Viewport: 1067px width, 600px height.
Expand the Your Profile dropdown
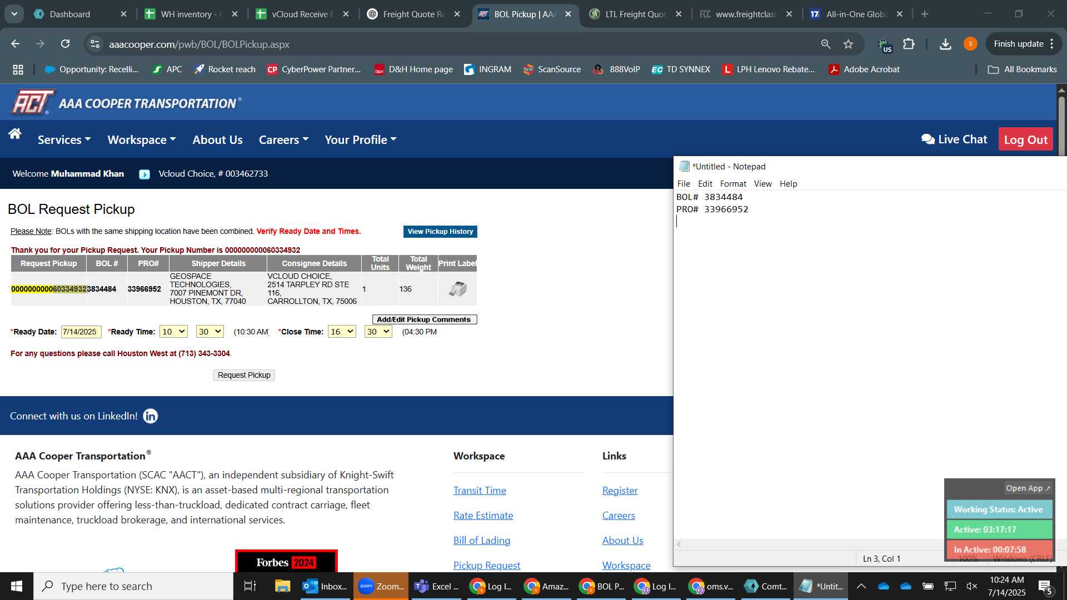tap(361, 140)
